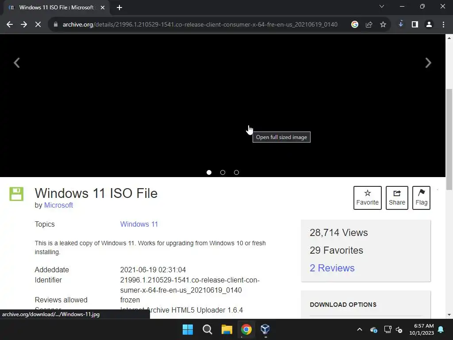Click the 28,714 Views text
This screenshot has height=340, width=453.
tap(338, 232)
